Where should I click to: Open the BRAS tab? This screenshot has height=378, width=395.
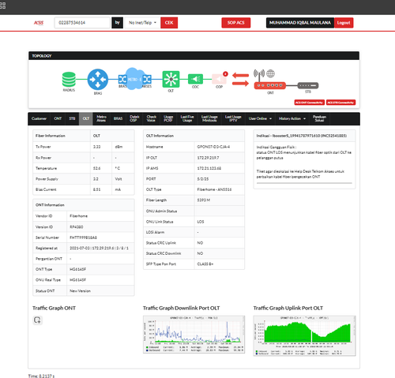click(118, 118)
